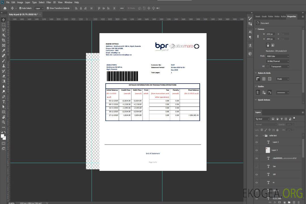Screen dimensions: 306x204
Task: Open the Properties panel flyout menu
Action: 303,17
